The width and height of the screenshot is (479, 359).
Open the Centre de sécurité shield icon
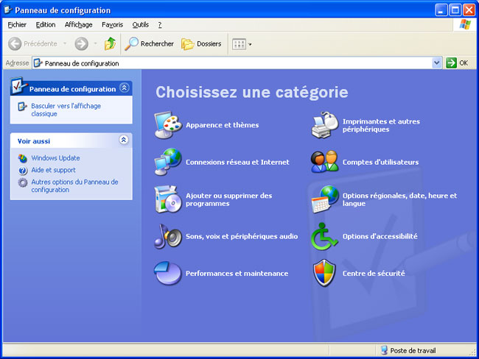coord(324,273)
